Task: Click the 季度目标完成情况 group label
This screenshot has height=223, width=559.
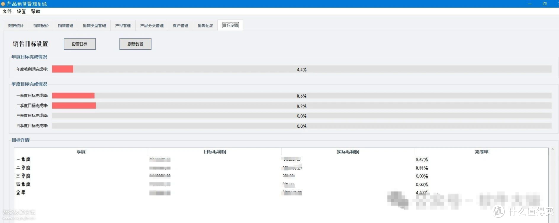Action: (29, 84)
